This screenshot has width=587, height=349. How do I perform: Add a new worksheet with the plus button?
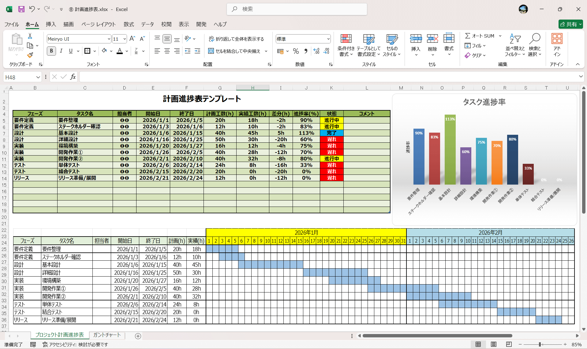pyautogui.click(x=138, y=336)
